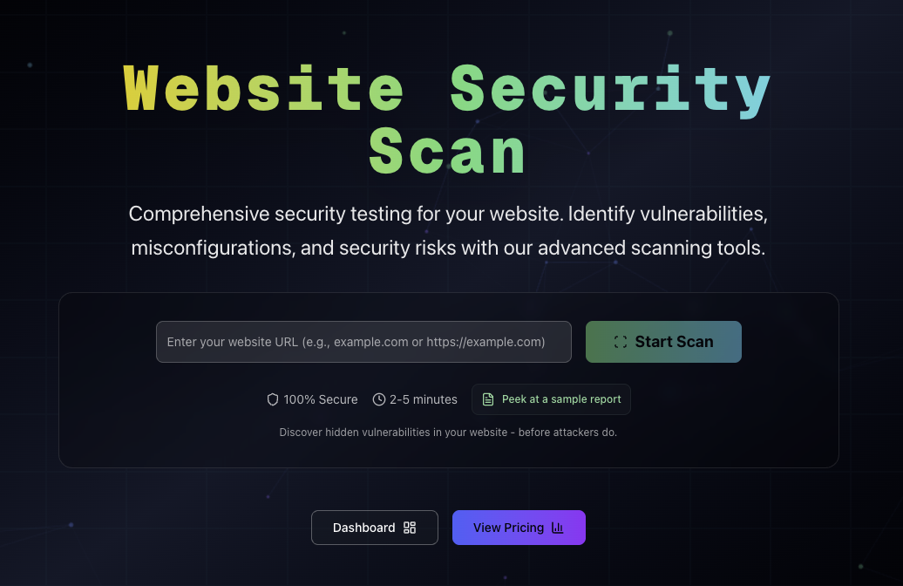Open View Pricing
This screenshot has width=903, height=586.
[x=519, y=528]
